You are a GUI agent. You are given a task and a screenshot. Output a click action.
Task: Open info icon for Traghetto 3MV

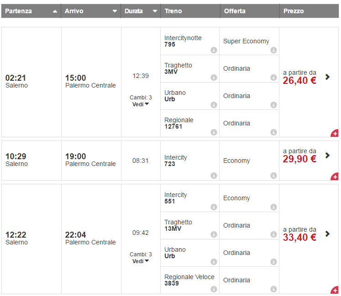tap(214, 78)
